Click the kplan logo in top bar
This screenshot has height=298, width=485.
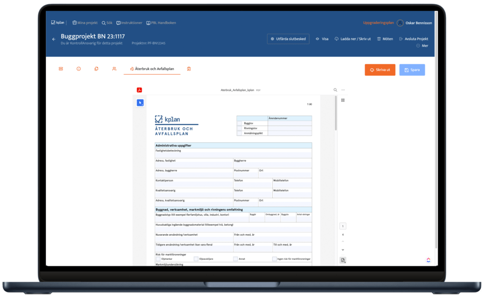[x=58, y=23]
